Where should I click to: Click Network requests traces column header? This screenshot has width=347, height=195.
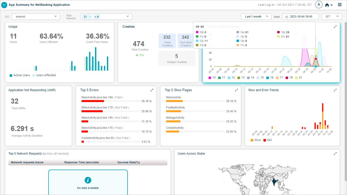(x=27, y=162)
